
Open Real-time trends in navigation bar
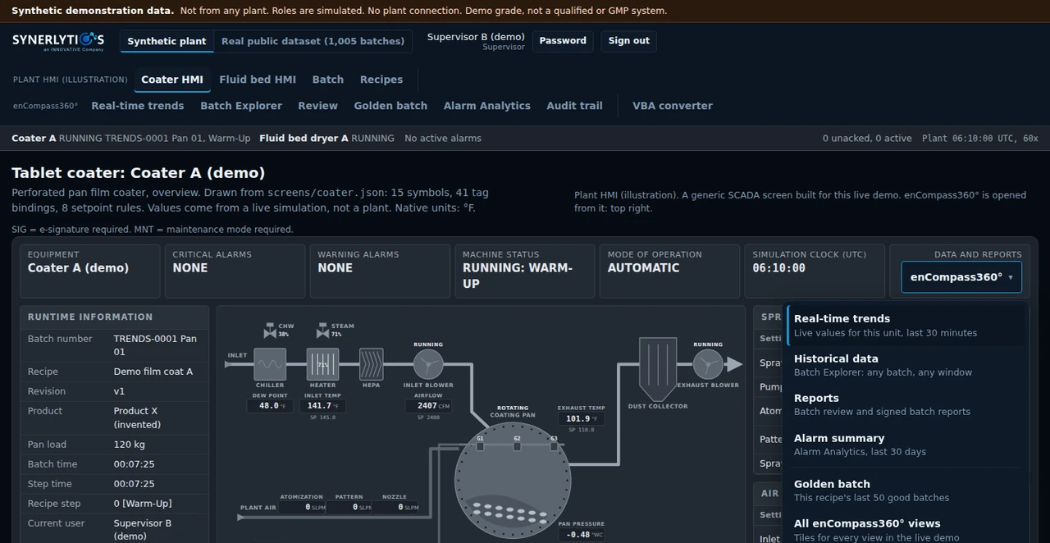(138, 106)
